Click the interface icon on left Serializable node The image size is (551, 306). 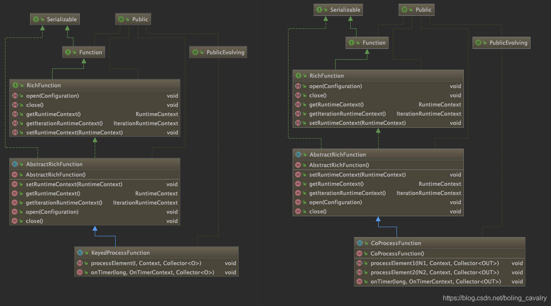click(36, 19)
